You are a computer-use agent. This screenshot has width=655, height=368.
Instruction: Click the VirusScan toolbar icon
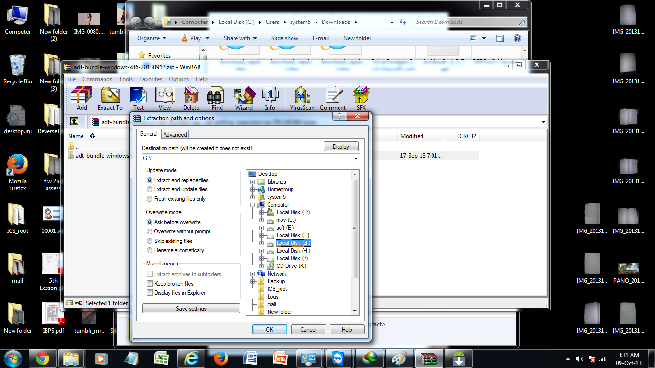click(x=302, y=98)
